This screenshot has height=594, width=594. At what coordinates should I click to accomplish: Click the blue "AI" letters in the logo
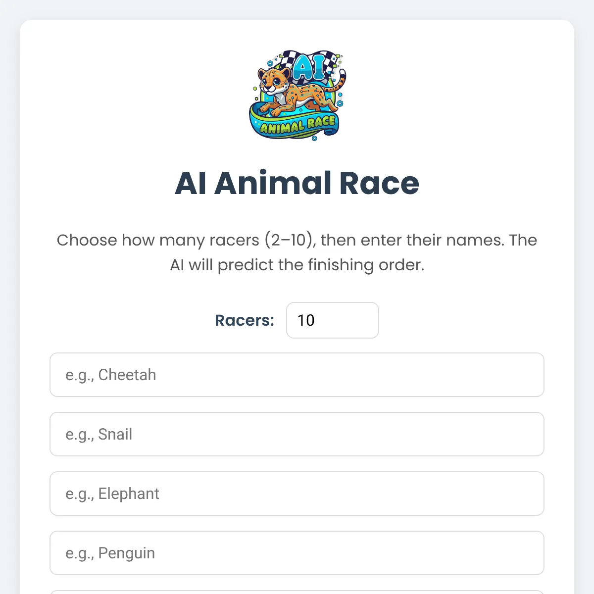pyautogui.click(x=308, y=68)
